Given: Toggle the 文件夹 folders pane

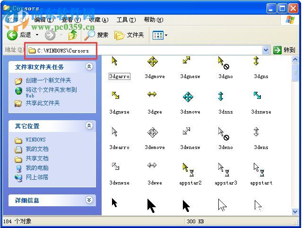Looking at the screenshot, I should click(129, 35).
